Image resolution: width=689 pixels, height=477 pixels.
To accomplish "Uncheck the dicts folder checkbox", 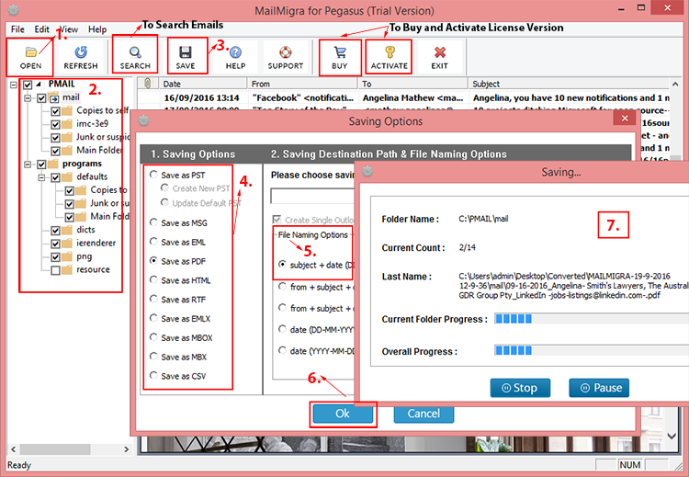I will (55, 231).
